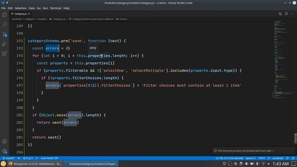
Task: Open the Explorer view in activity bar
Action: tap(4, 15)
